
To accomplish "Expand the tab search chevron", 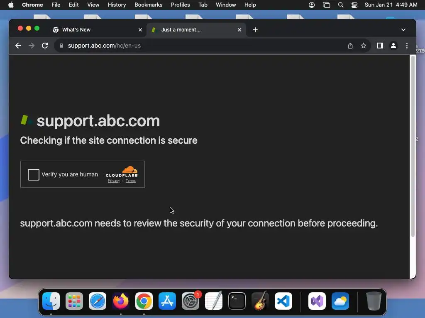I will point(403,30).
